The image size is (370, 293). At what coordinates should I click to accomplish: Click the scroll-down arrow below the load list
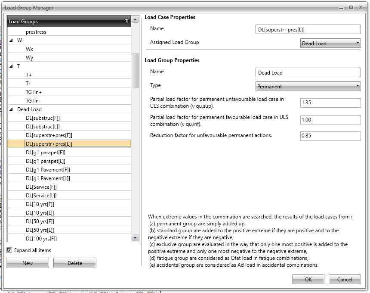134,237
